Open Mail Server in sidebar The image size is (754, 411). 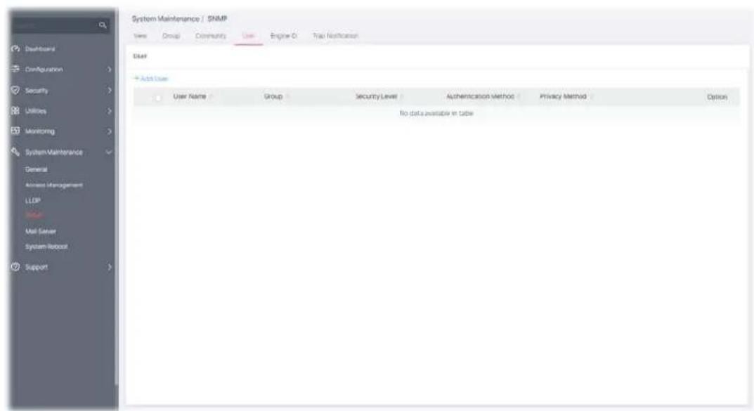coord(40,231)
